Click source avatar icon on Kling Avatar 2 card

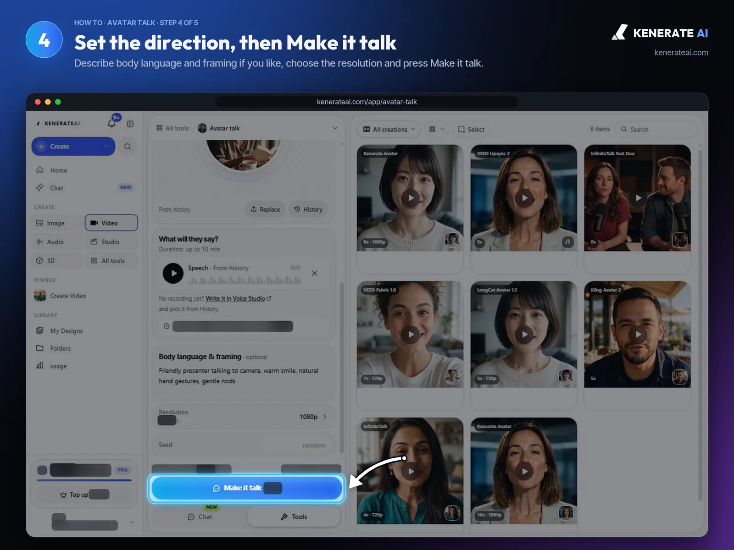pyautogui.click(x=679, y=377)
